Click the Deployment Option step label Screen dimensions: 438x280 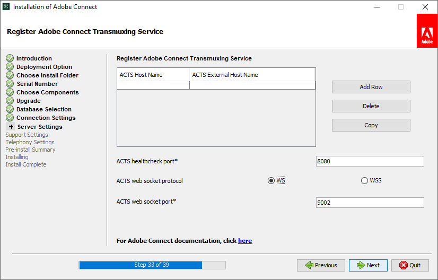pos(44,67)
